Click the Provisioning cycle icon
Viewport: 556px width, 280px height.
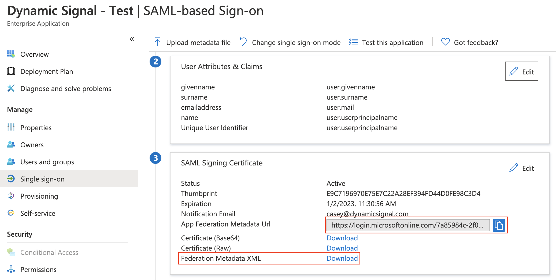pyautogui.click(x=11, y=196)
